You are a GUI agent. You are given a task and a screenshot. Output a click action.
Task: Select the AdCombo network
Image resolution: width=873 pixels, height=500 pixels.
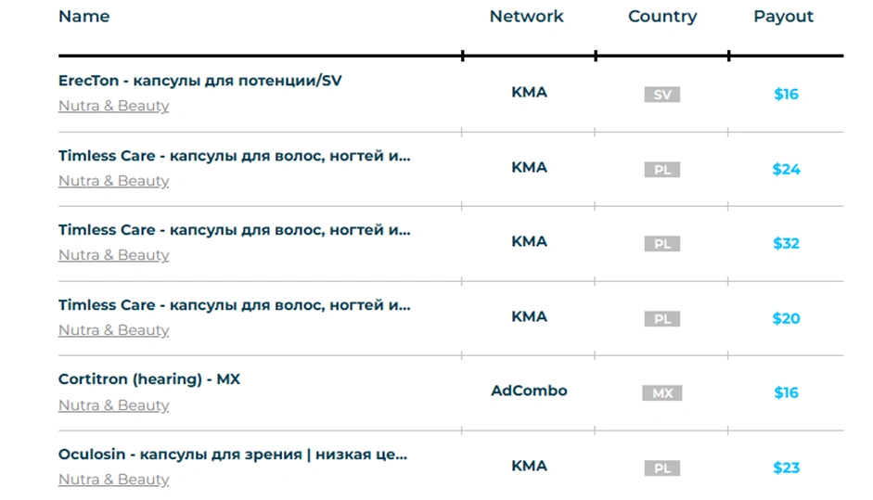(x=529, y=391)
